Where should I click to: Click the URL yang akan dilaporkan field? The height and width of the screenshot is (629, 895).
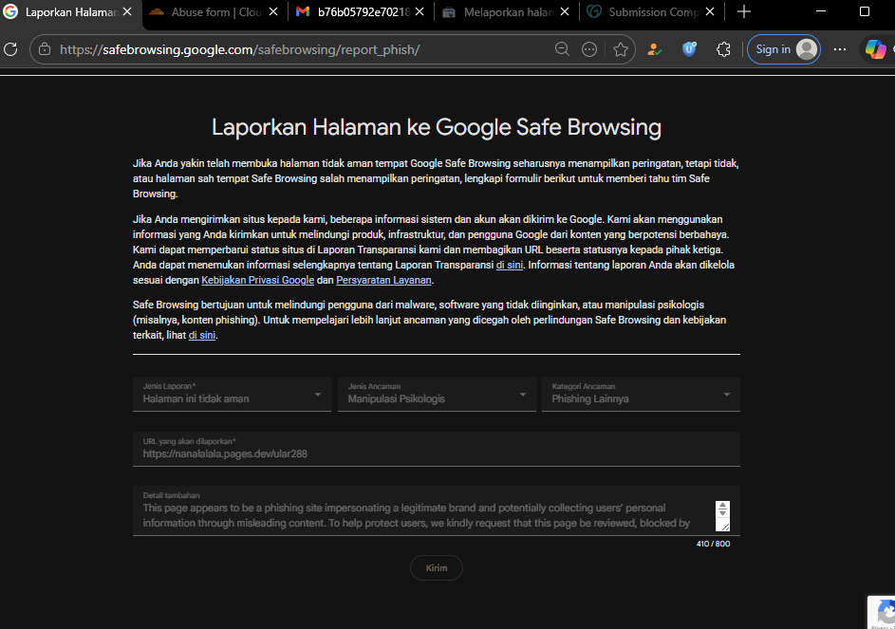[437, 449]
